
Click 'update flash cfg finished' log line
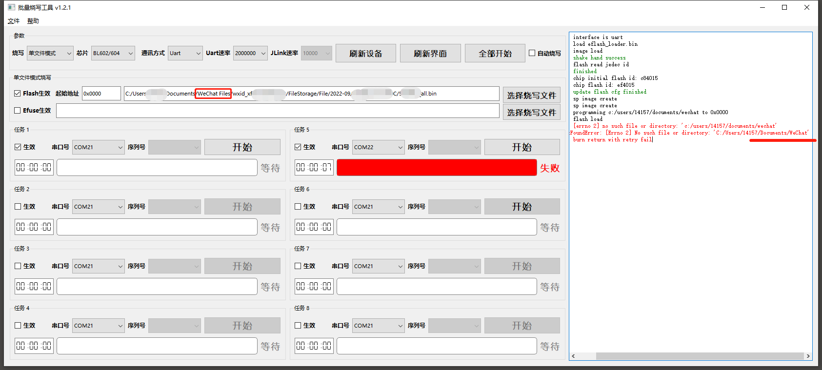point(609,92)
